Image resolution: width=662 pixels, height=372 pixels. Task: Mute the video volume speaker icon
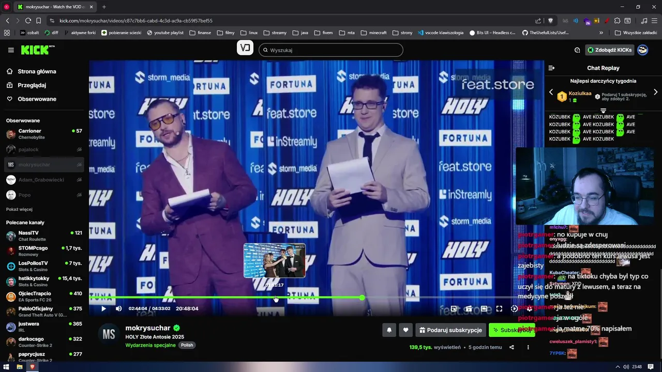coord(118,308)
